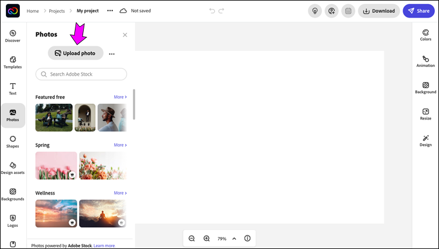Image resolution: width=439 pixels, height=249 pixels.
Task: Click the undo arrow
Action: (212, 11)
